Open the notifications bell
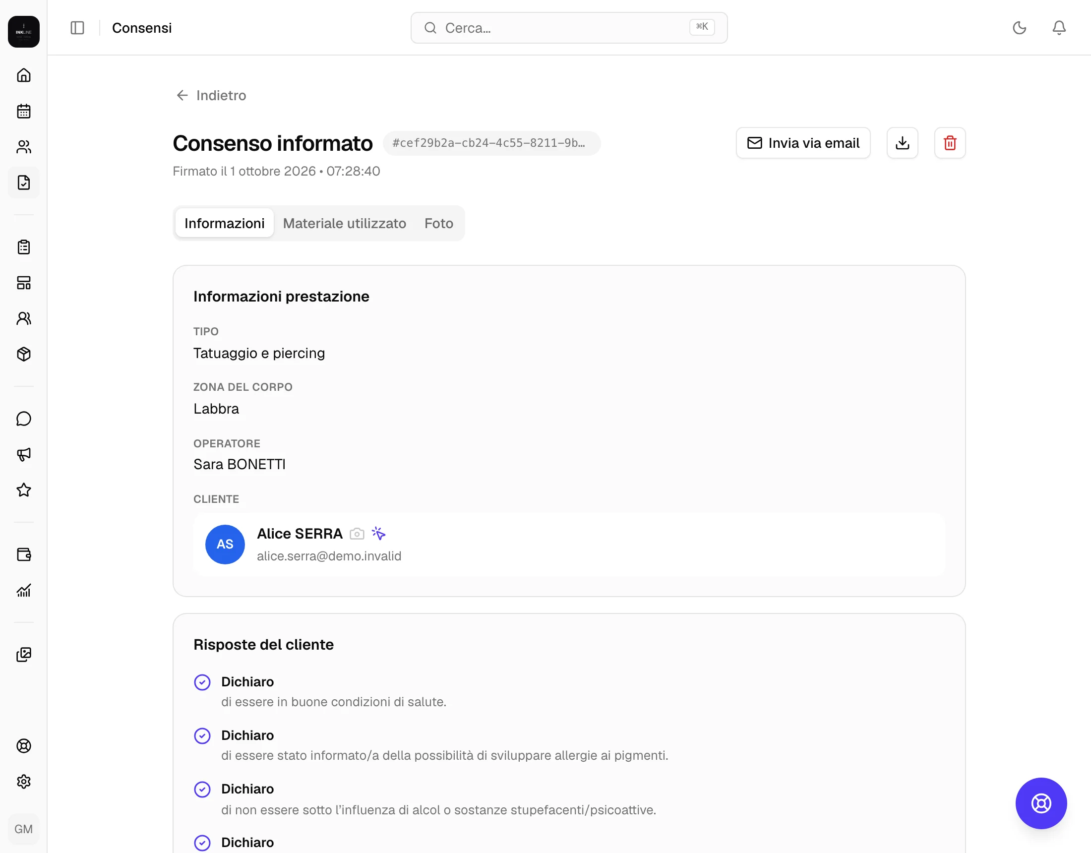 pos(1059,28)
